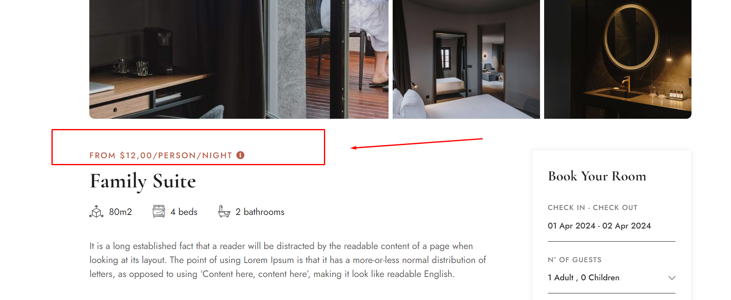Click the Book Your Room title
Viewport: 731px width, 300px height.
point(597,176)
